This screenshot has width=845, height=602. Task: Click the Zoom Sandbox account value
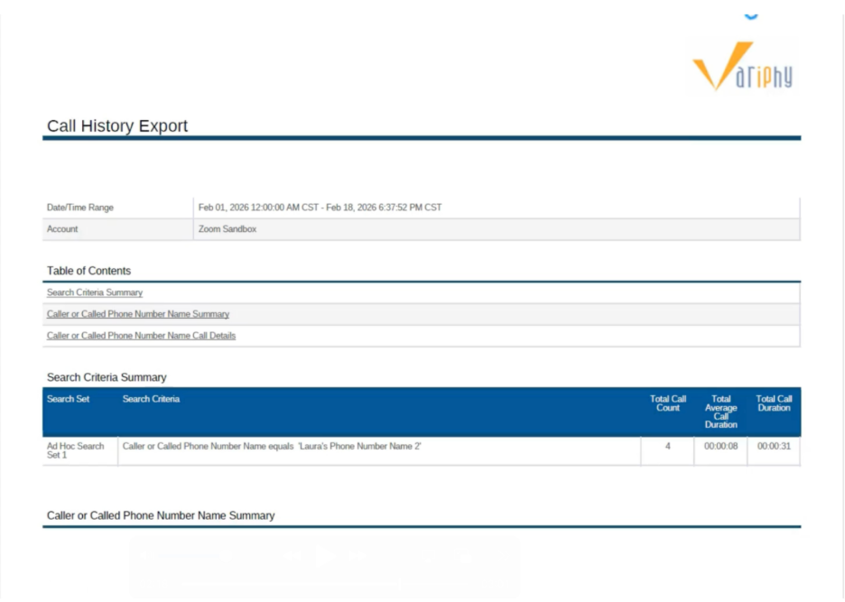[227, 229]
